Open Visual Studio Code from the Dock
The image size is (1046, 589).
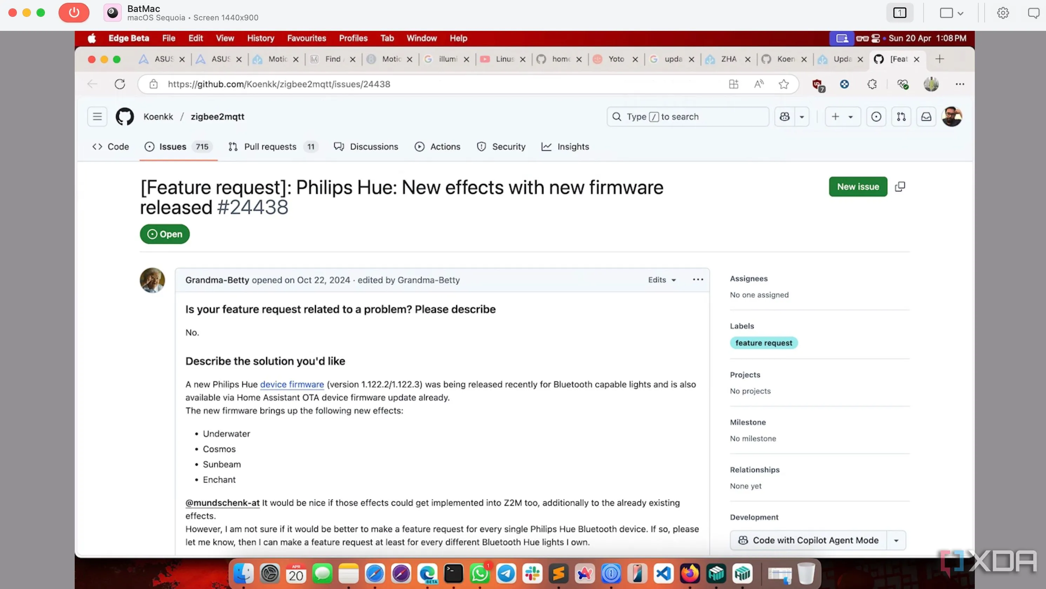coord(664,574)
